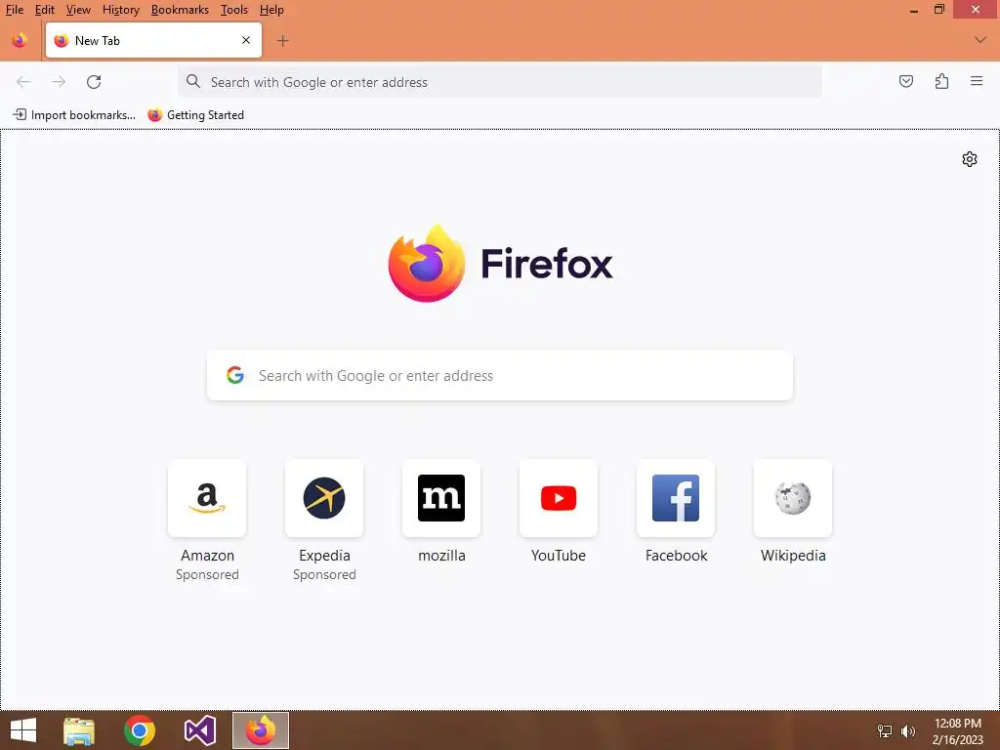Launch Visual Studio from taskbar
The height and width of the screenshot is (750, 1000).
point(200,730)
